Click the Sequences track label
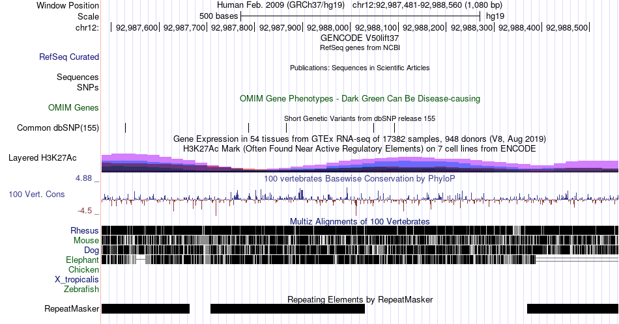 pyautogui.click(x=78, y=77)
